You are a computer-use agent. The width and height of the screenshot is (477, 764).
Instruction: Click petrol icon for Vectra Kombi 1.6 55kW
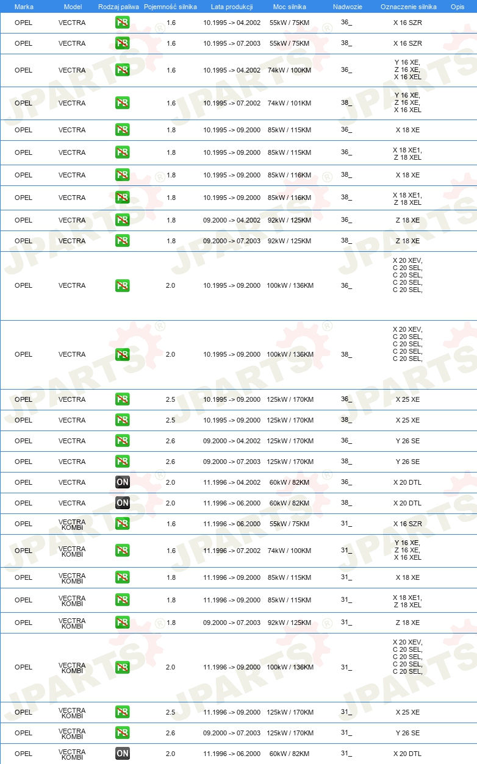(122, 524)
